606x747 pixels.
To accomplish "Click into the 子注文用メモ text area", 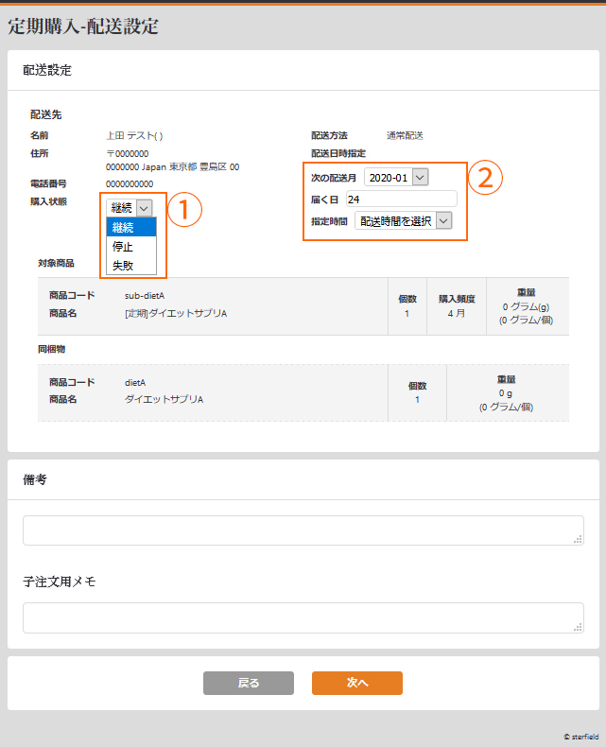I will click(x=303, y=617).
